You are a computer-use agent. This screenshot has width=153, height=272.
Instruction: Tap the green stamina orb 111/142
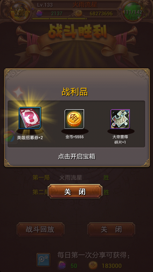pos(133,12)
